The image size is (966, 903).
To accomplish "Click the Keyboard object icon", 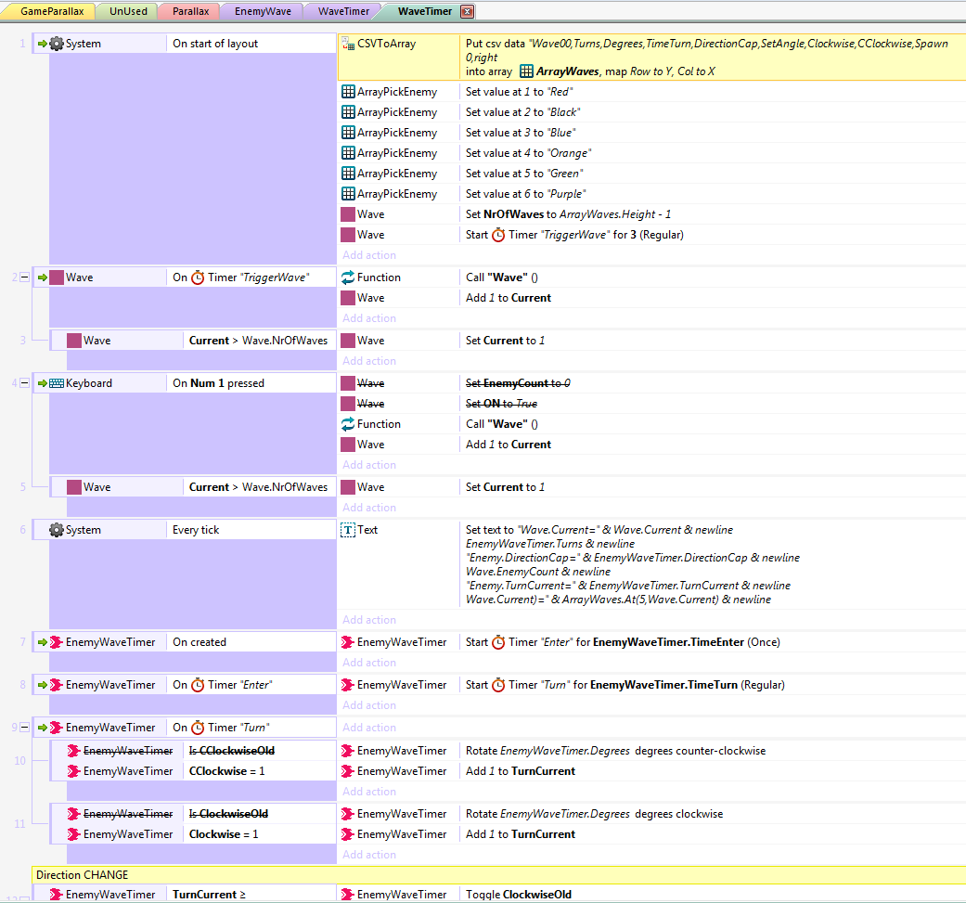I will [x=57, y=383].
